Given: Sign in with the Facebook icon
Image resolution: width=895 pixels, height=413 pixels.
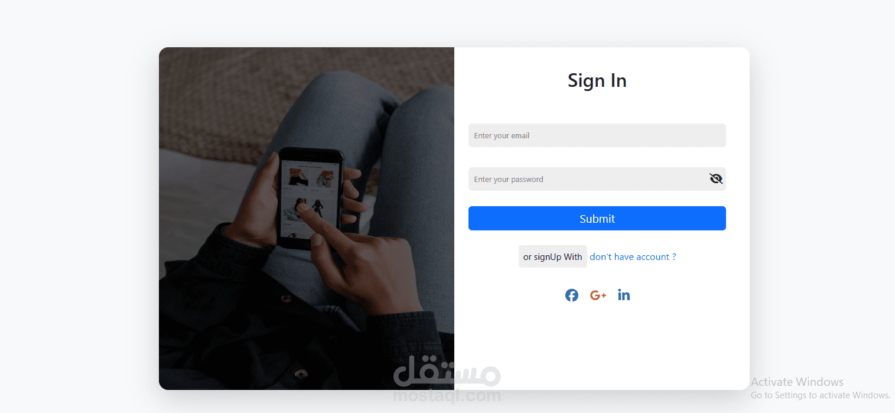Looking at the screenshot, I should click(571, 295).
